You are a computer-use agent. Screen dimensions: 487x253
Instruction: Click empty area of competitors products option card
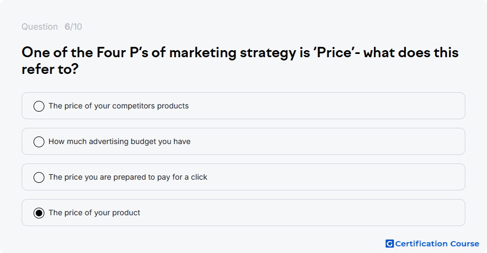coord(326,106)
